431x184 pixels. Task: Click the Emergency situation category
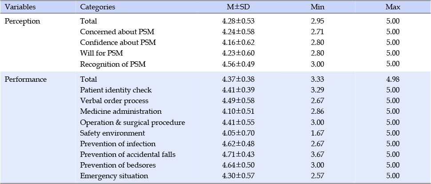pyautogui.click(x=114, y=176)
